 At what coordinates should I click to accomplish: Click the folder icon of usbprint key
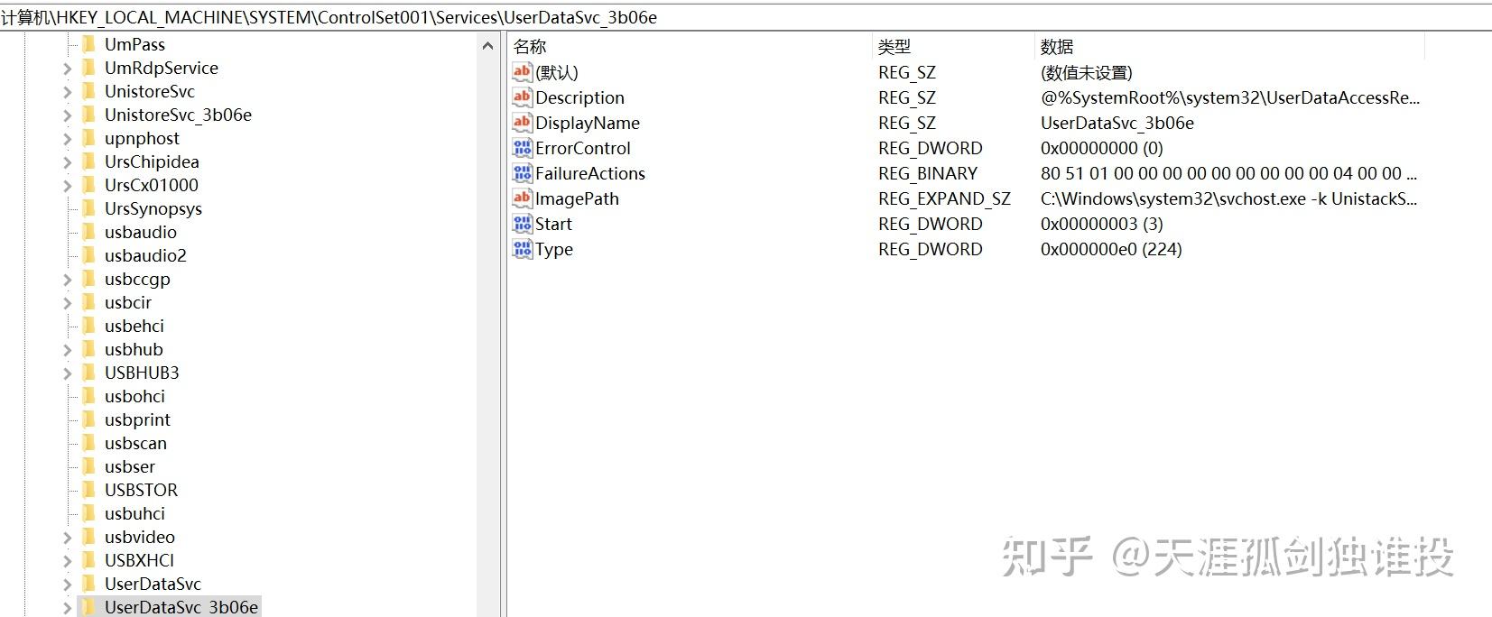coord(88,419)
